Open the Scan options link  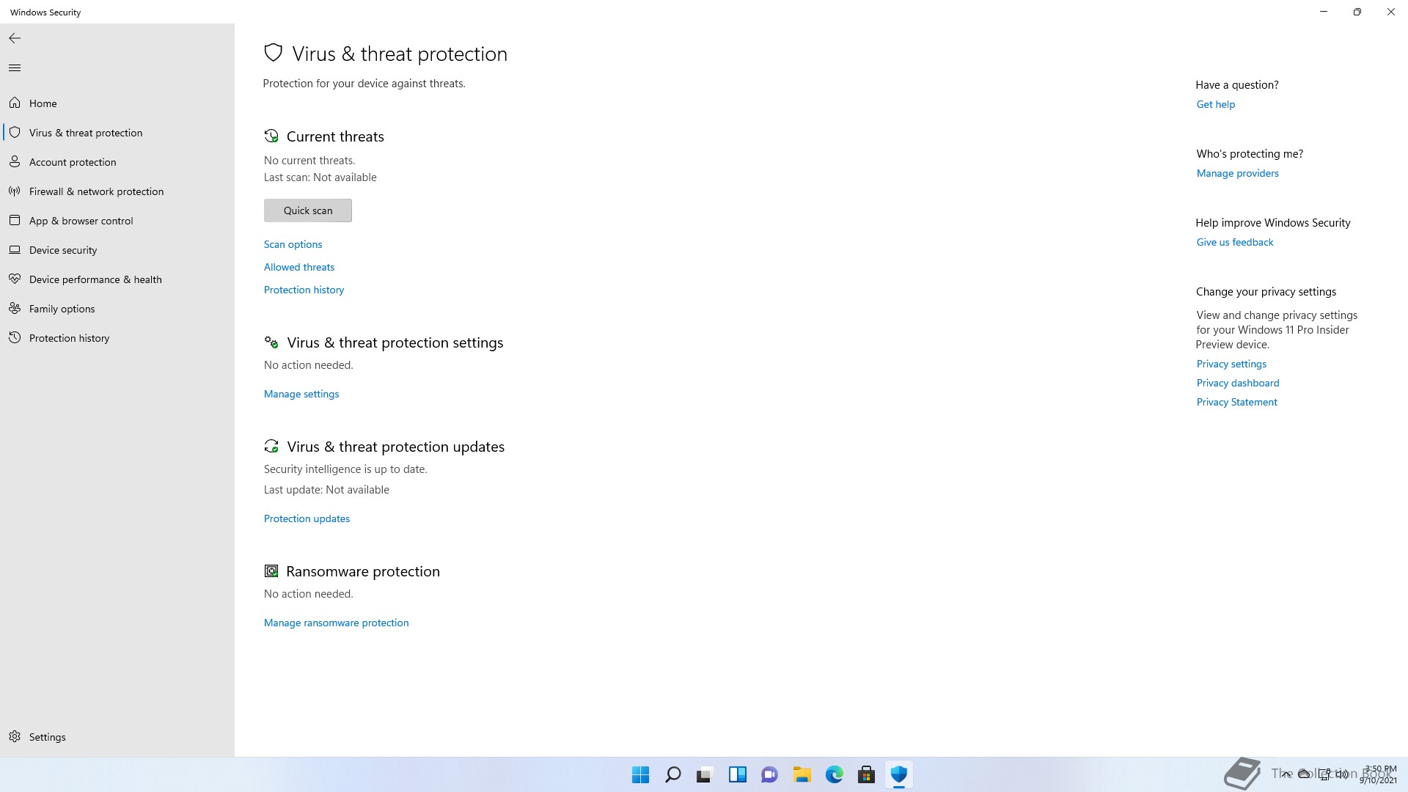pos(293,244)
